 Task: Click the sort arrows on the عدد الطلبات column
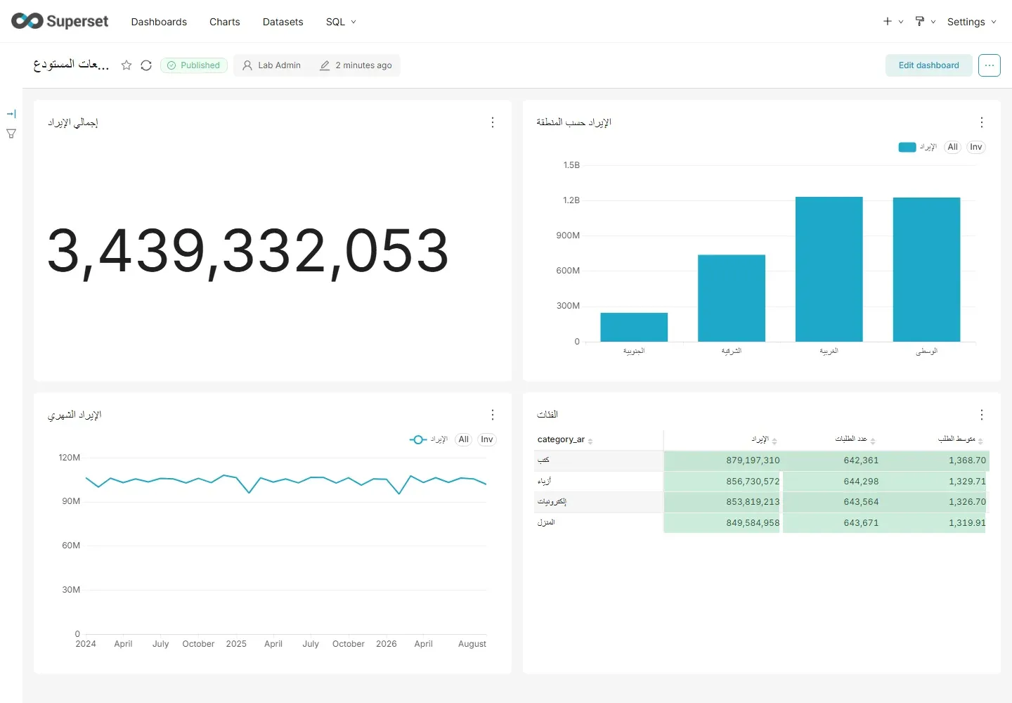pos(873,441)
